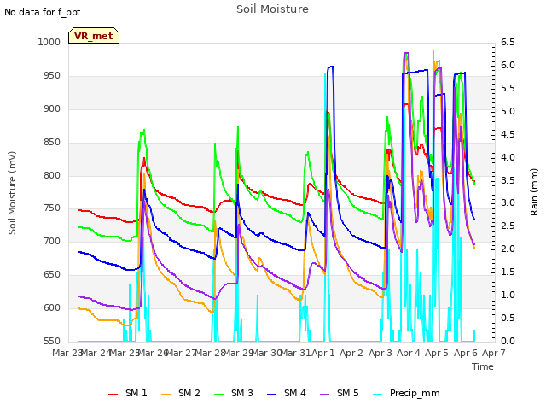
Task: Click the Mar 31 date tick
Action: (x=295, y=353)
